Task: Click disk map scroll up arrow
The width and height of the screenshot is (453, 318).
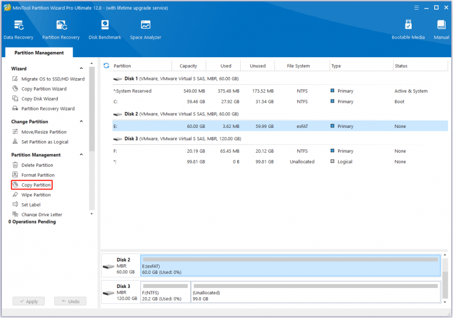Action: 445,255
